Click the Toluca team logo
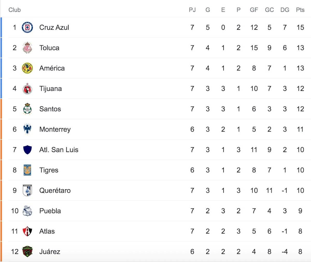Viewport: 311px width, 262px height. pyautogui.click(x=27, y=48)
